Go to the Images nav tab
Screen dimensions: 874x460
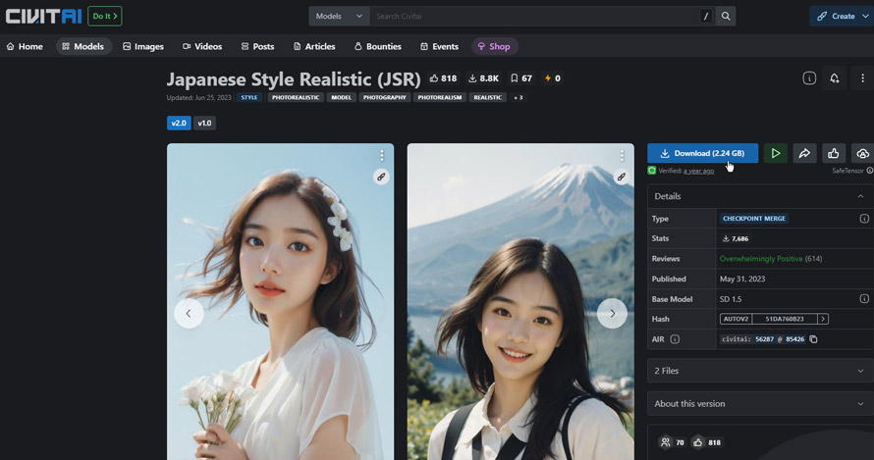142,46
